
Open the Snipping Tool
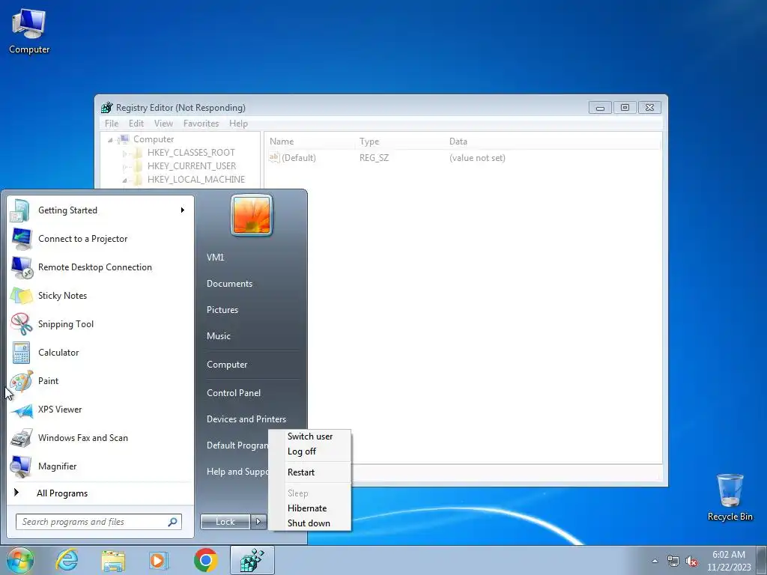click(101, 323)
